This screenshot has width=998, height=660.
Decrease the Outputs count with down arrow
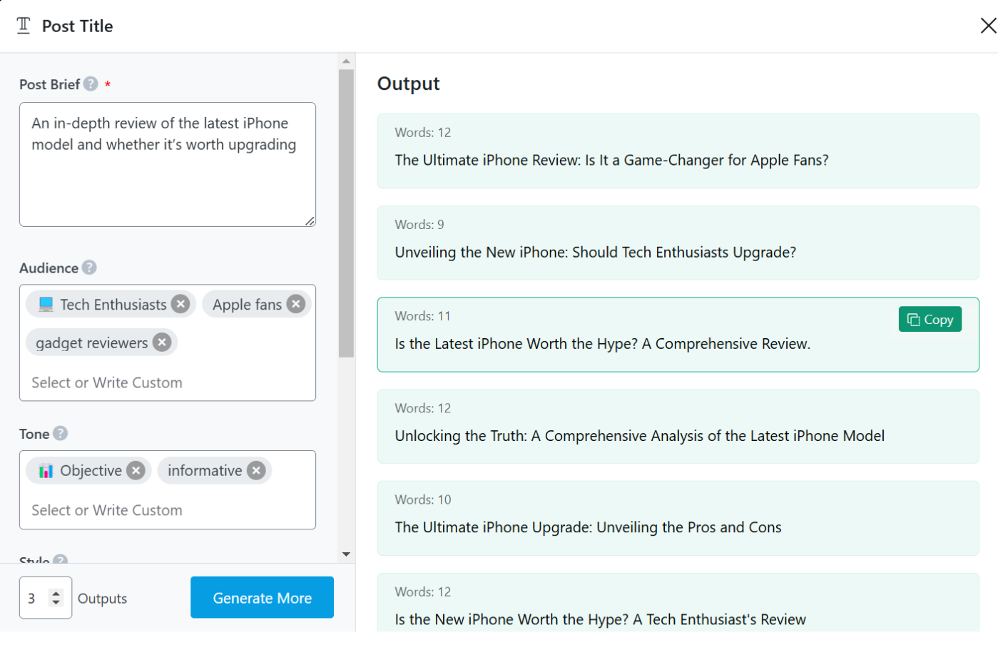click(56, 602)
